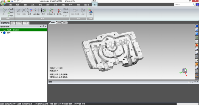Click the Open folder icon in quick access toolbar
This screenshot has width=199, height=105.
(9, 1)
